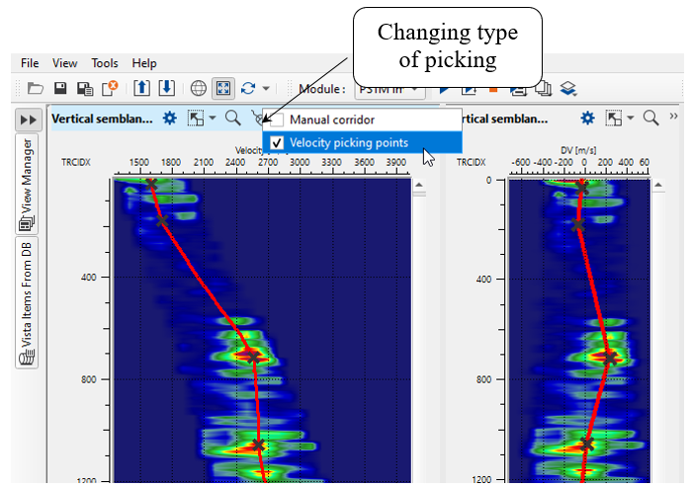Open left Vertical semblance panel settings gear
This screenshot has height=488, width=690.
pyautogui.click(x=170, y=119)
